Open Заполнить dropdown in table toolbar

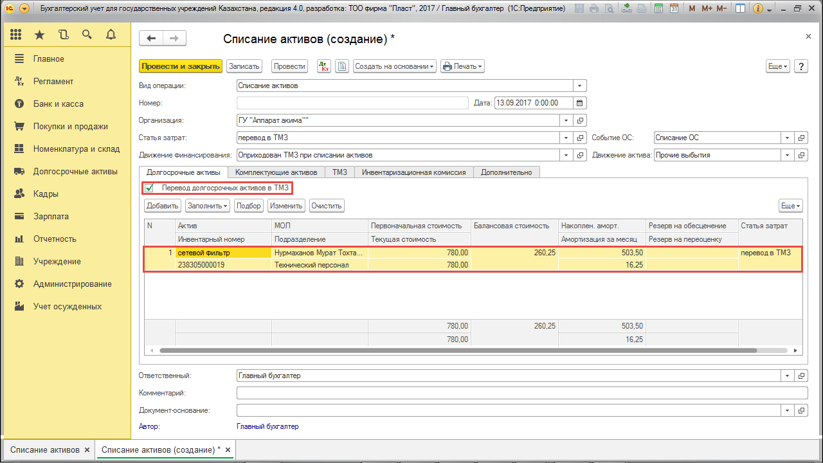coord(208,206)
